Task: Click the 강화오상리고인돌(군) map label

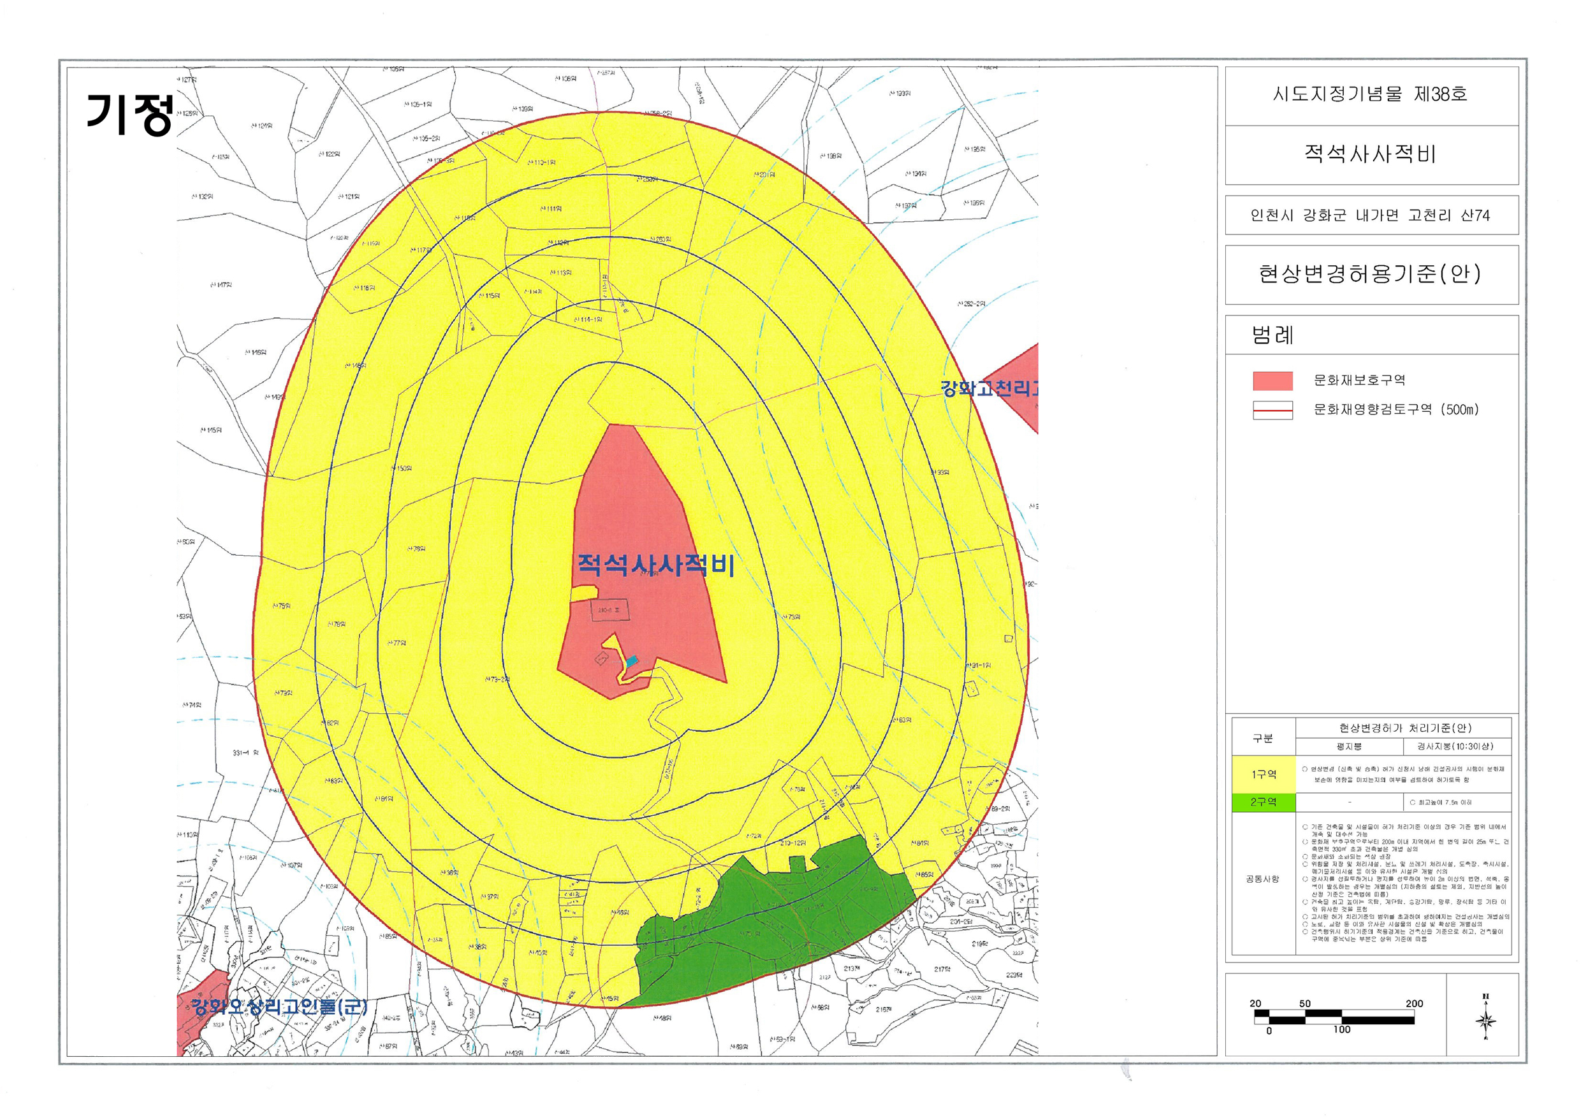Action: 280,1006
